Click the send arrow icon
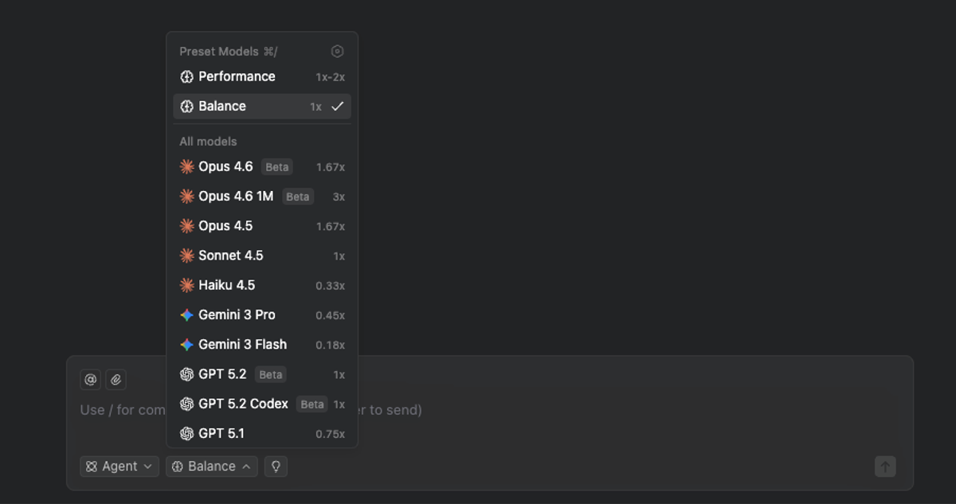The width and height of the screenshot is (956, 504). 885,467
